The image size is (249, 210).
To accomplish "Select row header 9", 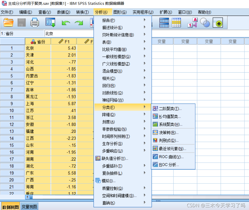I will (x=12, y=104).
